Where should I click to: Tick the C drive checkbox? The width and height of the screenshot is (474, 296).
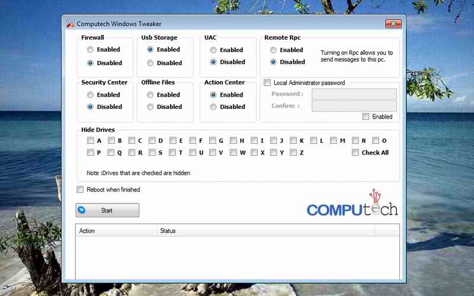coord(132,140)
